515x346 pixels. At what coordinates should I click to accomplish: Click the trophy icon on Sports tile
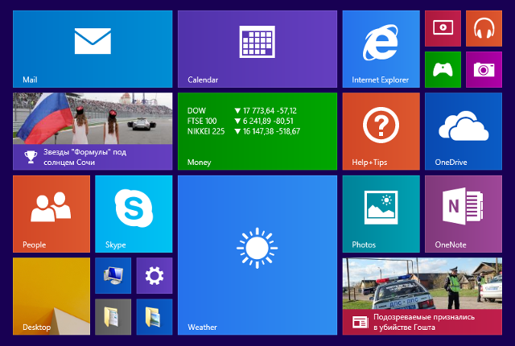click(31, 157)
